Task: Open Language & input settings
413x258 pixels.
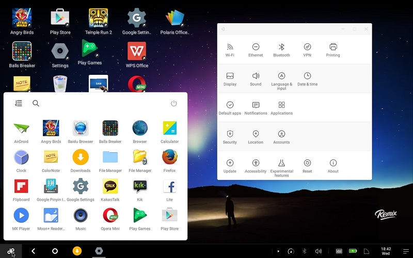Action: click(281, 81)
